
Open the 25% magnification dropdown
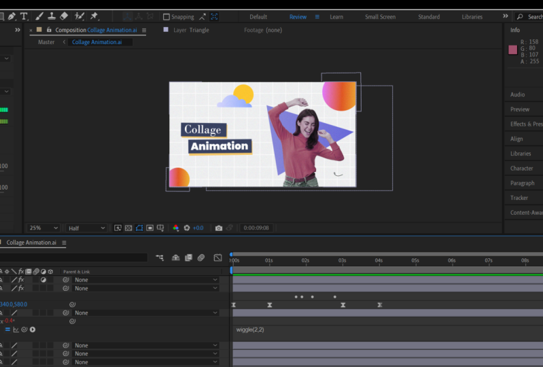[43, 228]
